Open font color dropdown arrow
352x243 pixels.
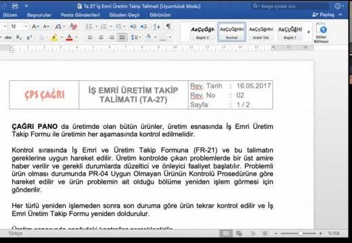pyautogui.click(x=76, y=38)
